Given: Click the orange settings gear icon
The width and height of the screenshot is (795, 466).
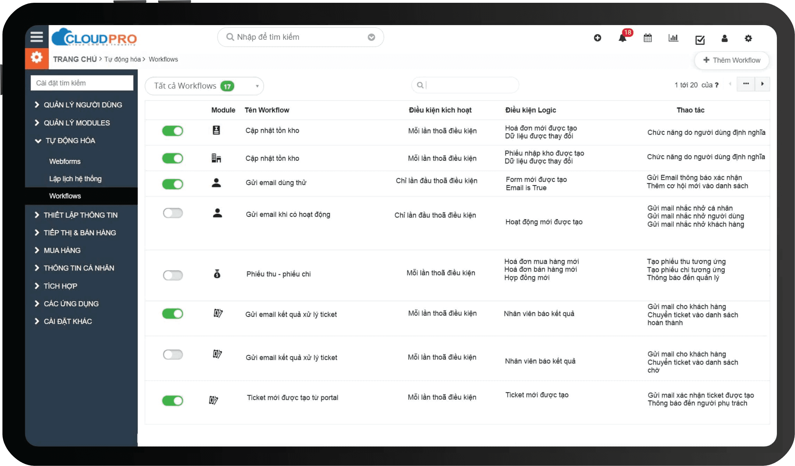Looking at the screenshot, I should tap(37, 58).
